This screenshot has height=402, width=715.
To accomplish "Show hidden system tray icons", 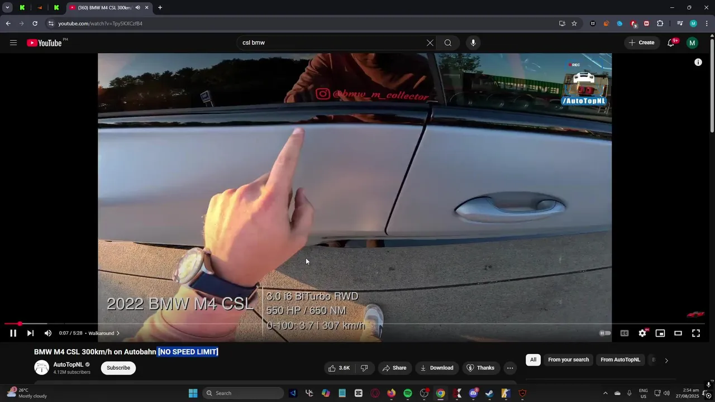I will click(605, 393).
